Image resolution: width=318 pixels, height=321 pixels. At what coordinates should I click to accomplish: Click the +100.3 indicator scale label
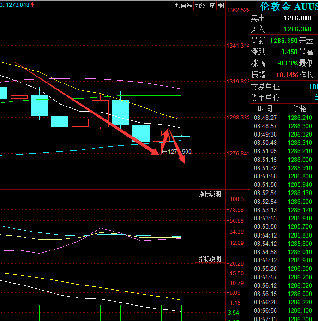tap(235, 199)
